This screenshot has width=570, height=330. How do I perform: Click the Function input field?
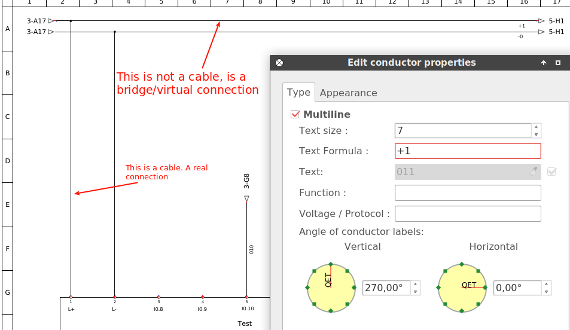467,193
